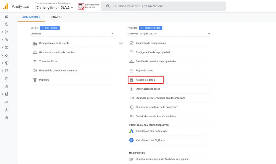Expand the Dixitalytics - GA4 header picker
The image size is (276, 164).
pyautogui.click(x=54, y=8)
